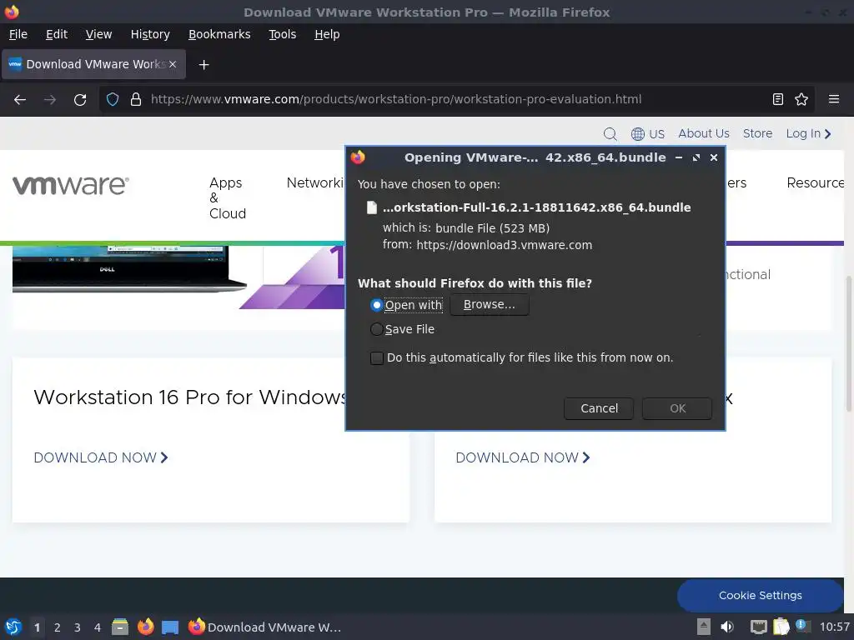Open the Bookmarks menu

click(x=219, y=34)
